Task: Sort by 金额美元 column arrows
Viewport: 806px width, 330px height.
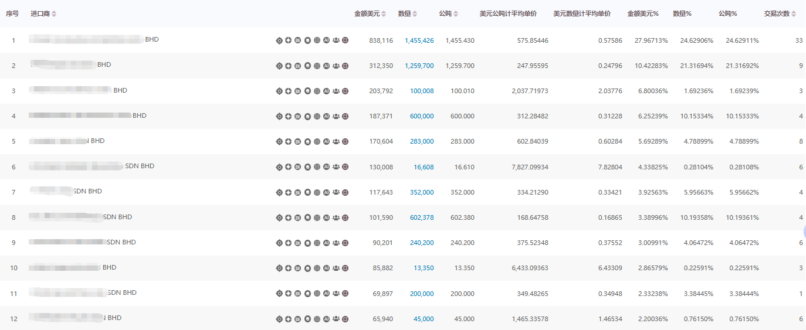Action: pyautogui.click(x=384, y=13)
